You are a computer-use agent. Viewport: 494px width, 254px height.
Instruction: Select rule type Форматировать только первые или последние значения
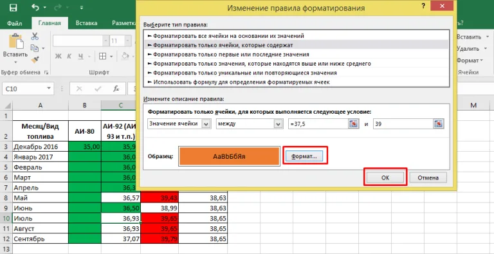(296, 54)
